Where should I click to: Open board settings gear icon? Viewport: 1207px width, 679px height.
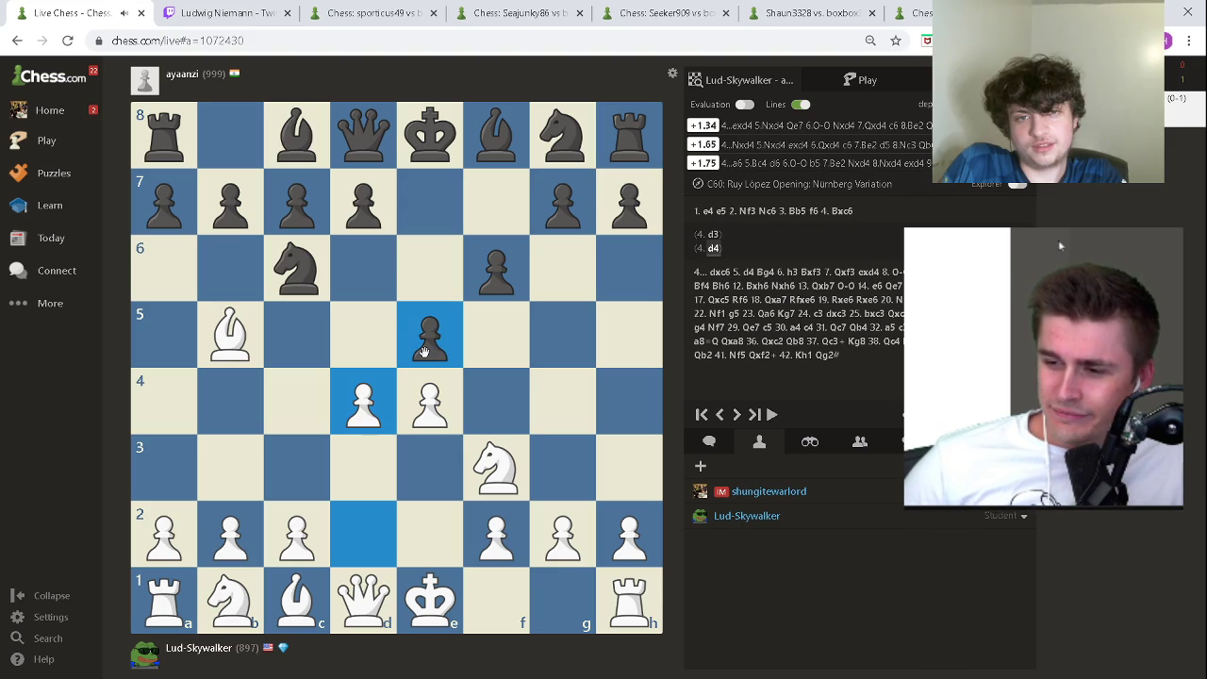(x=672, y=74)
